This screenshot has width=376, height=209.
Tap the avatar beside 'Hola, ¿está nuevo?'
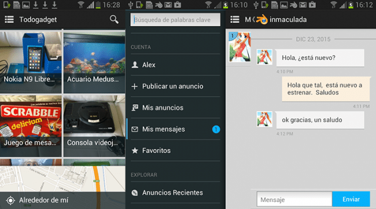click(264, 57)
